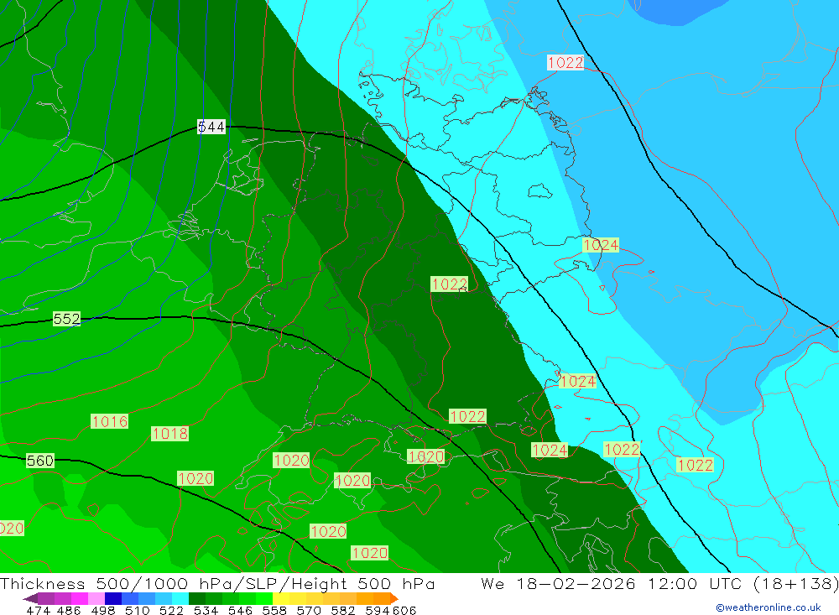The width and height of the screenshot is (839, 615).
Task: Click the 582 legend value
Action: pos(343,610)
